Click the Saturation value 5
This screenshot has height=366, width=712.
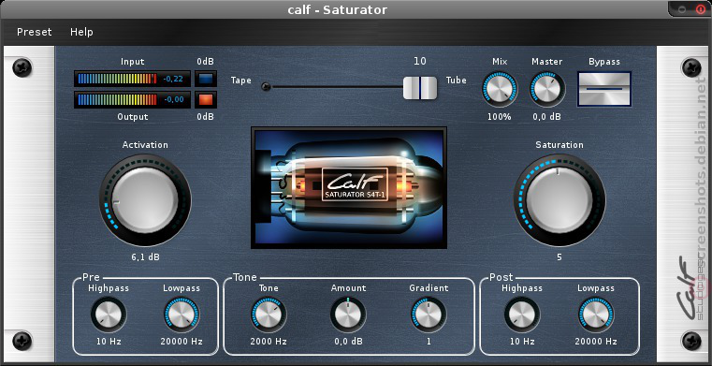click(559, 257)
